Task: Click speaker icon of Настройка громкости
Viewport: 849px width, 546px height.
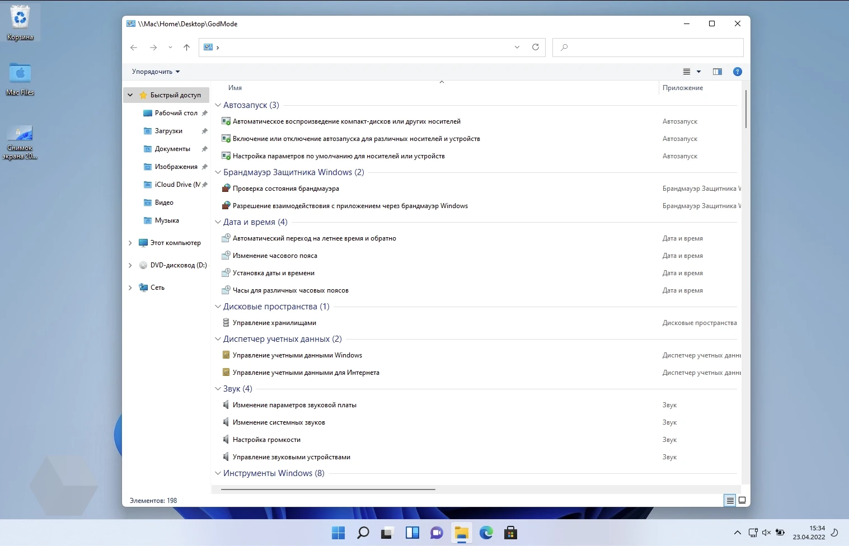Action: (226, 440)
